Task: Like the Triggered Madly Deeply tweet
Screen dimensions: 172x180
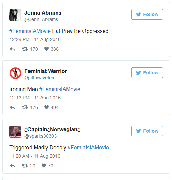Action: [x=44, y=166]
